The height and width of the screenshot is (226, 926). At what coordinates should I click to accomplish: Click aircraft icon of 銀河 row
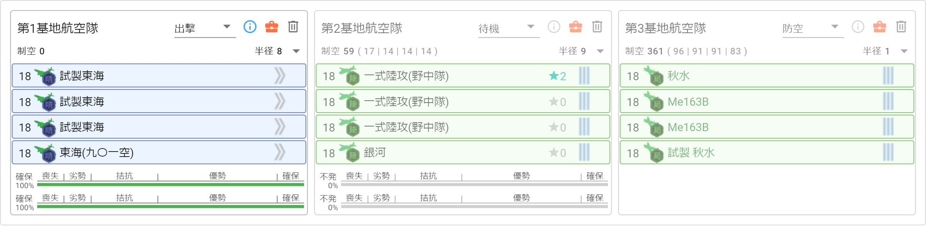(x=350, y=152)
